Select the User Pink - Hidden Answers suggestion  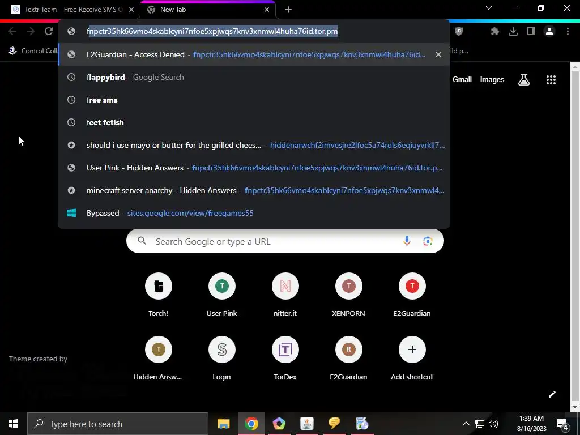coord(254,168)
